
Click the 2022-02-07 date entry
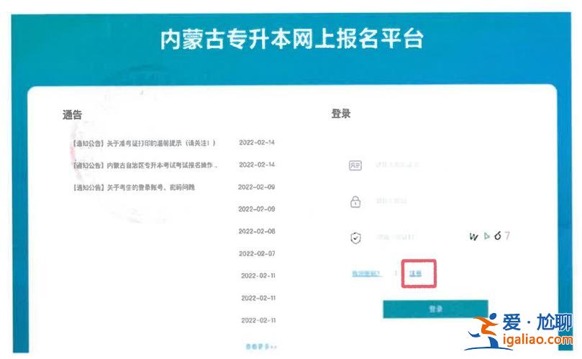[258, 253]
